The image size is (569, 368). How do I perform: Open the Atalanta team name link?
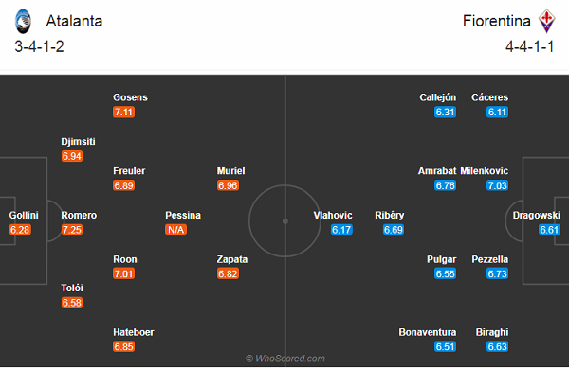click(74, 21)
